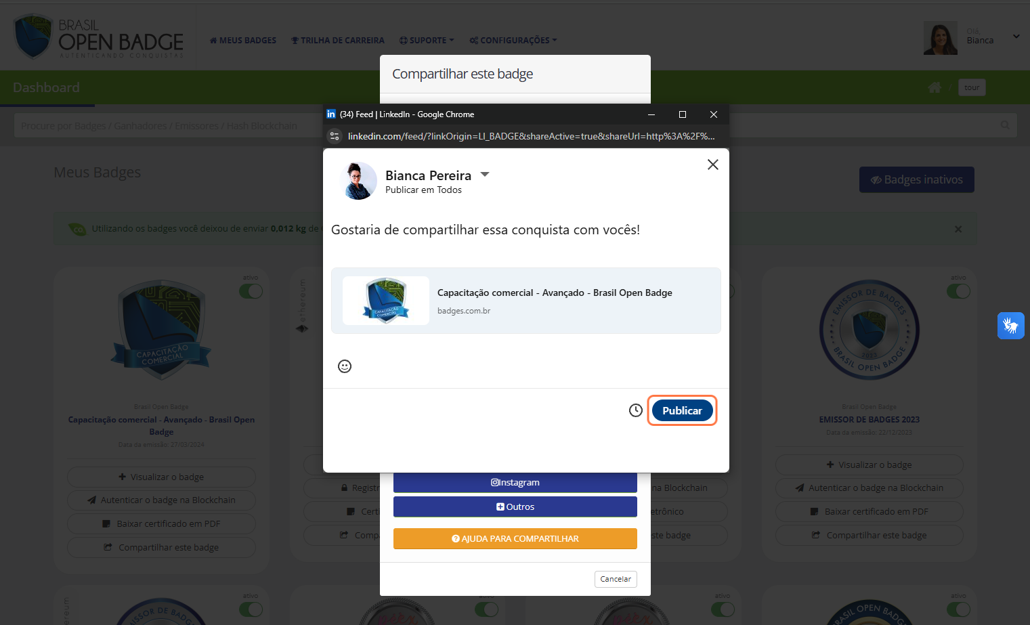
Task: Toggle ativo switch on EMISSOR DE BADGES 2023
Action: pos(958,291)
